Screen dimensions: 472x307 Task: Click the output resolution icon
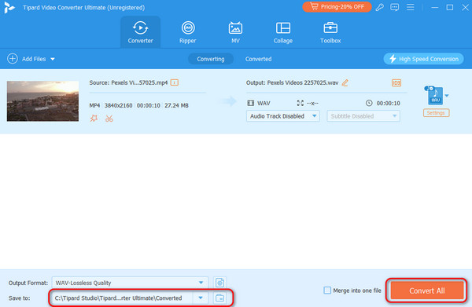[301, 103]
